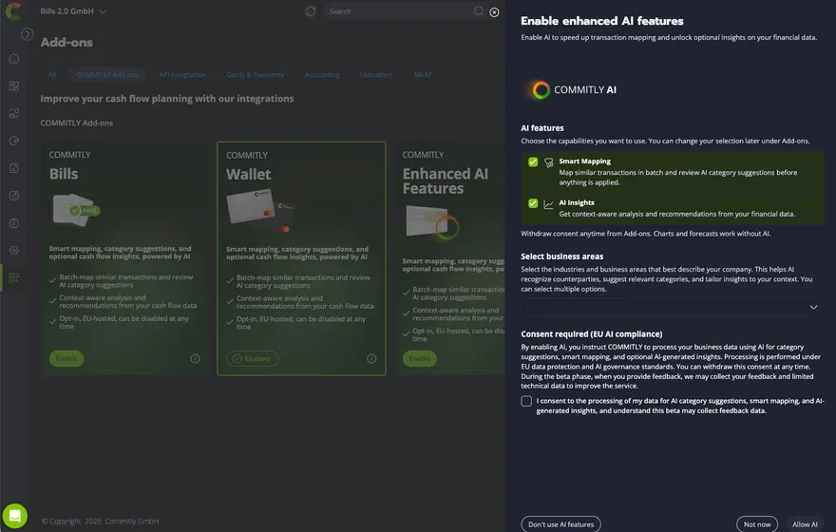
Task: Uncheck the Smart Mapping checkbox
Action: point(533,161)
